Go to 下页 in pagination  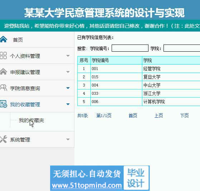tap(184, 116)
